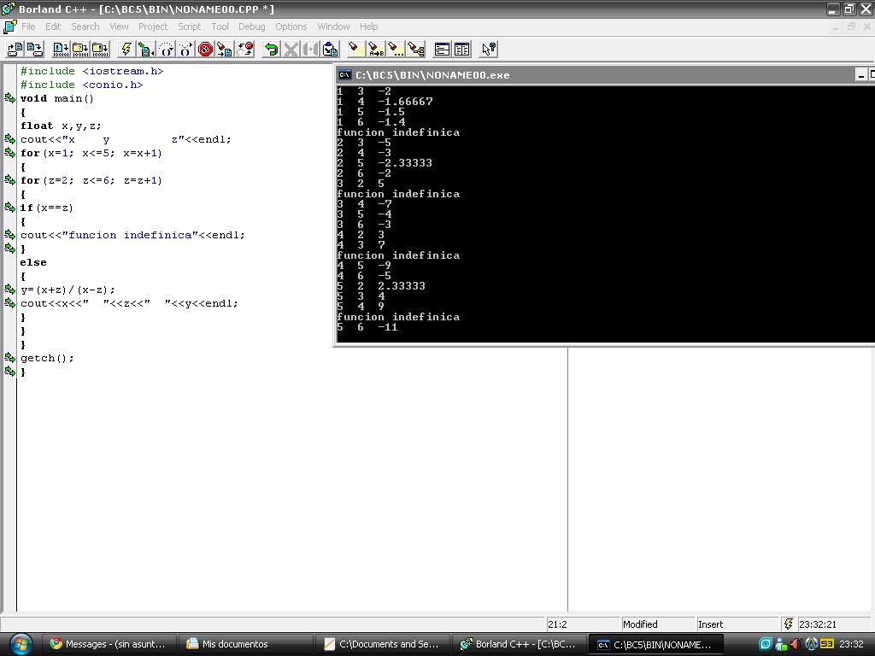Open the Borland C++ application system menu
Viewport: 875px width, 656px height.
coord(8,8)
